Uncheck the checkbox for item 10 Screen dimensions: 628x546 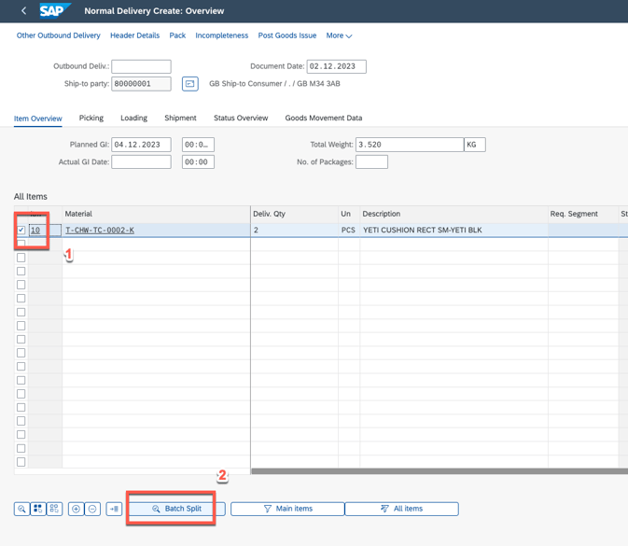(x=21, y=230)
